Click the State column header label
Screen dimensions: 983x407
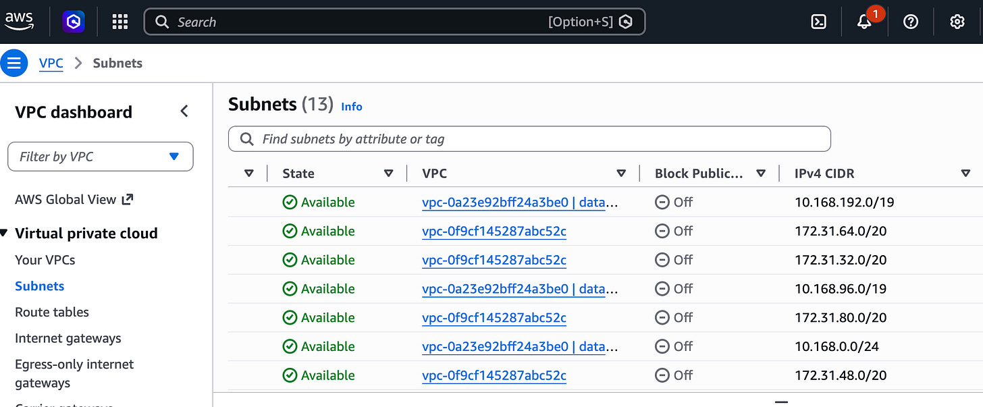(x=298, y=173)
